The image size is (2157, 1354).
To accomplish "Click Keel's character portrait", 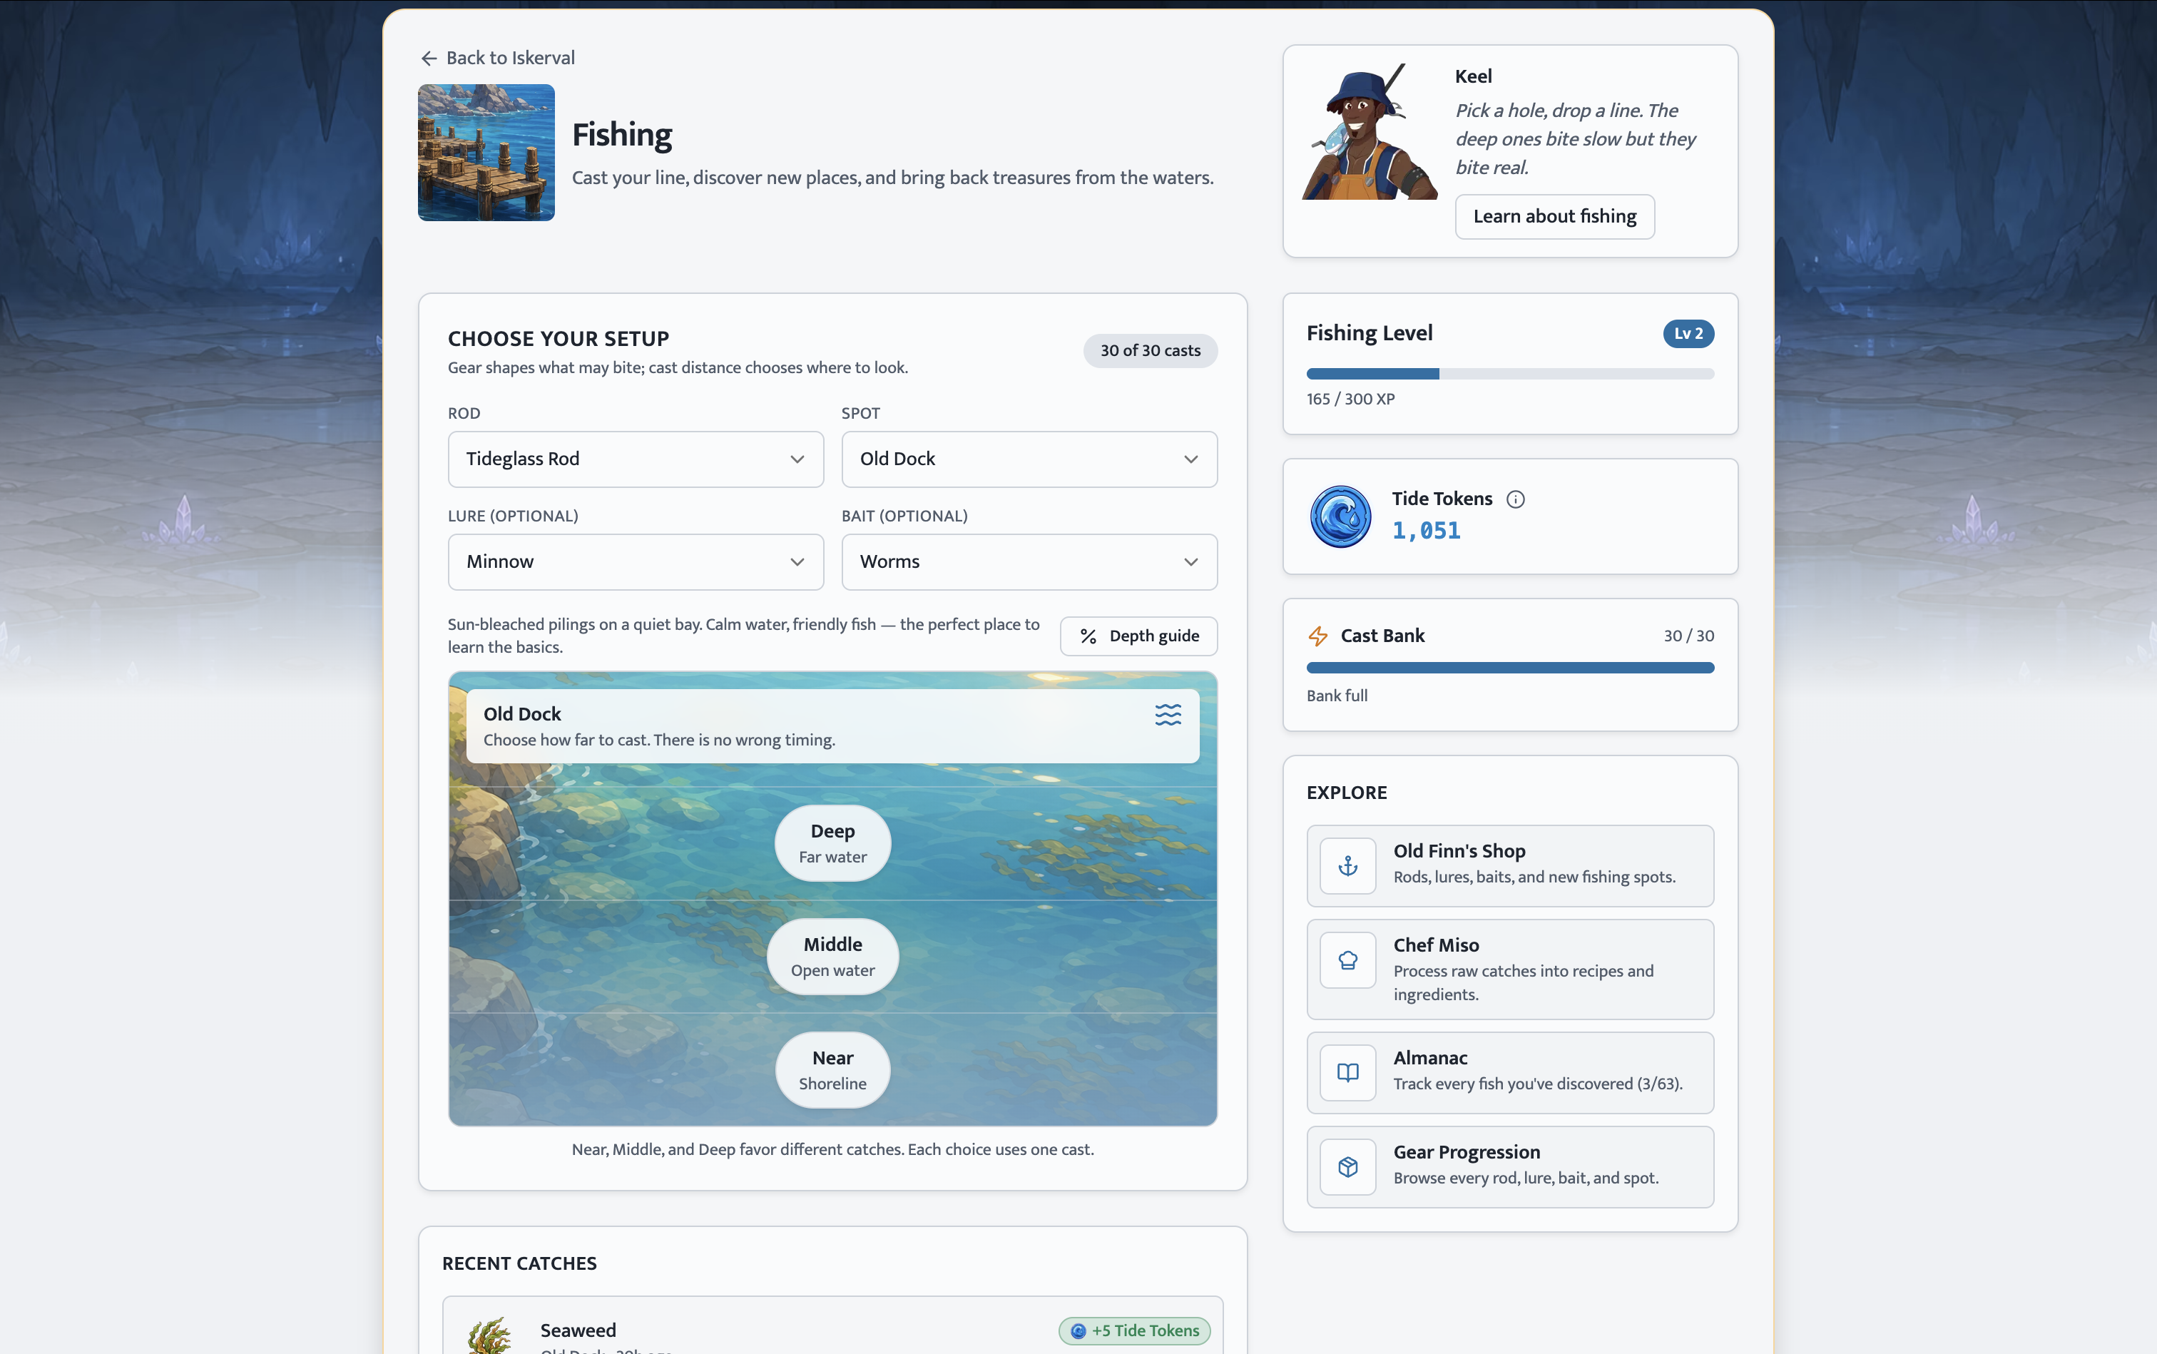I will coord(1369,132).
